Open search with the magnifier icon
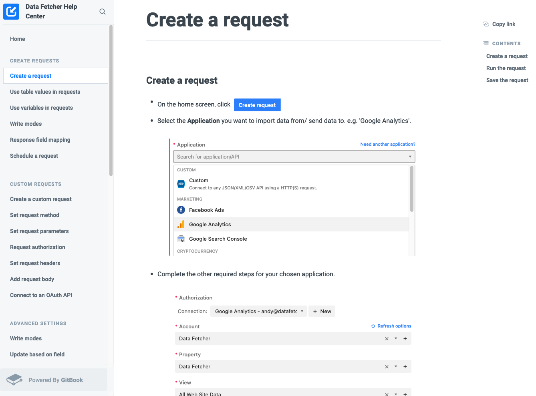 tap(103, 12)
